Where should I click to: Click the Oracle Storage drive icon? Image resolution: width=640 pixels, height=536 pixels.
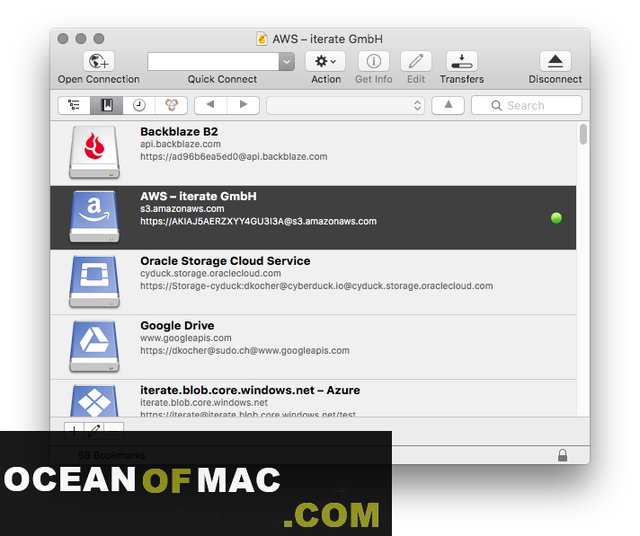(94, 281)
